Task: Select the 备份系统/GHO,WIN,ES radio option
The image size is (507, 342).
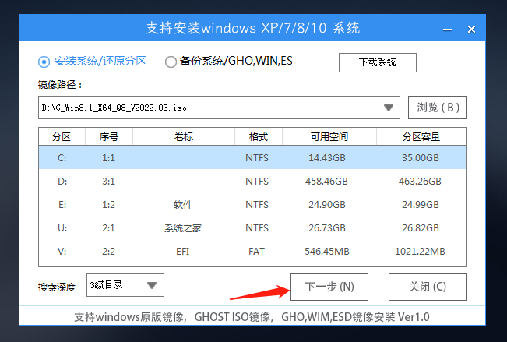Action: tap(171, 62)
